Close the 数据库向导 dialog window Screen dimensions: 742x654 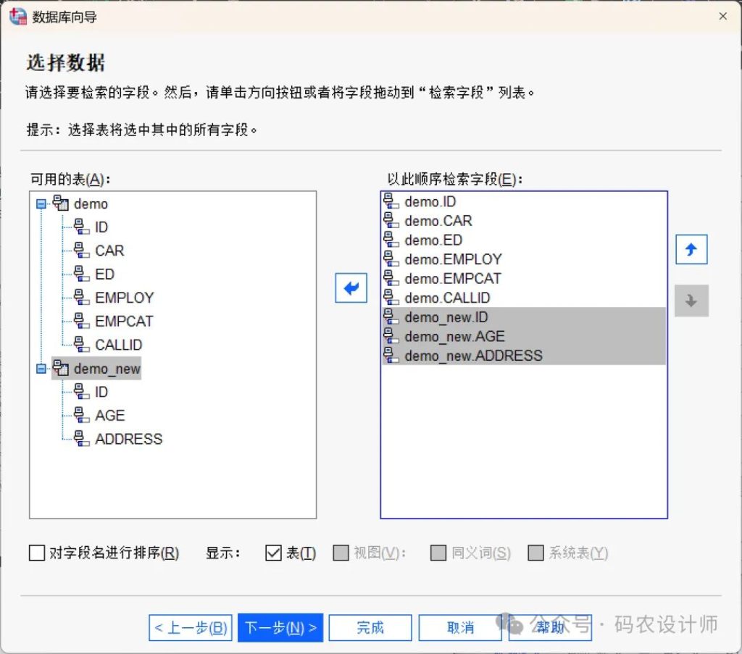(722, 16)
